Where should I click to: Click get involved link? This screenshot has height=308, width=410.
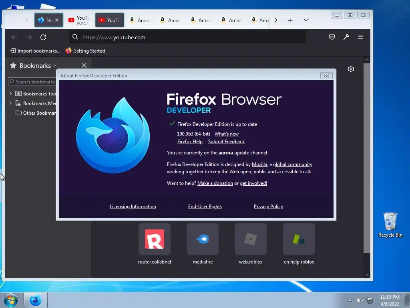tap(253, 183)
